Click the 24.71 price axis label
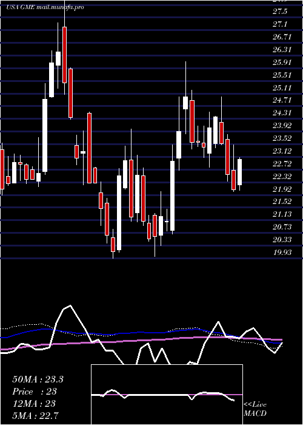 pos(282,100)
